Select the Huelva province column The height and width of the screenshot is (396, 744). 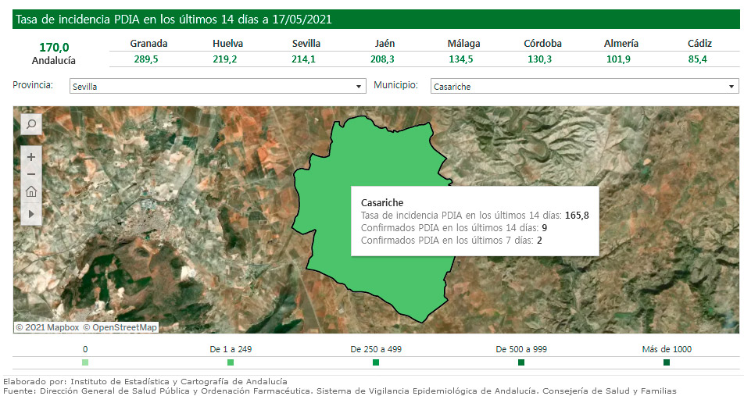(x=227, y=44)
